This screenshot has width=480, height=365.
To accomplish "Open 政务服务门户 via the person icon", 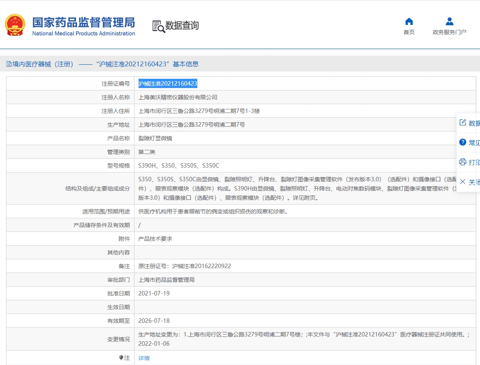I will click(449, 21).
